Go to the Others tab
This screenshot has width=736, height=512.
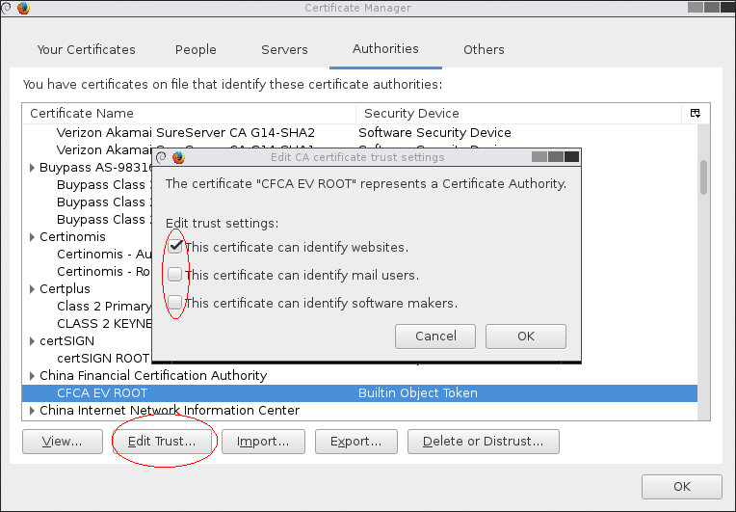(x=484, y=49)
